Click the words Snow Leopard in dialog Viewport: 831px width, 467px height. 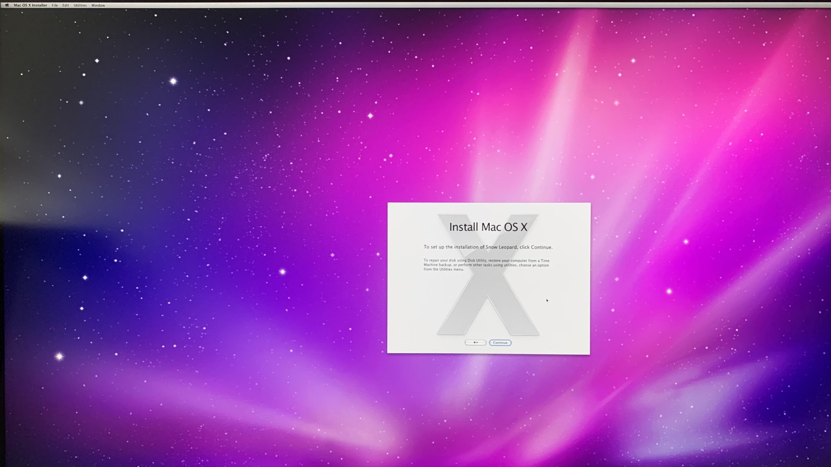(x=501, y=247)
